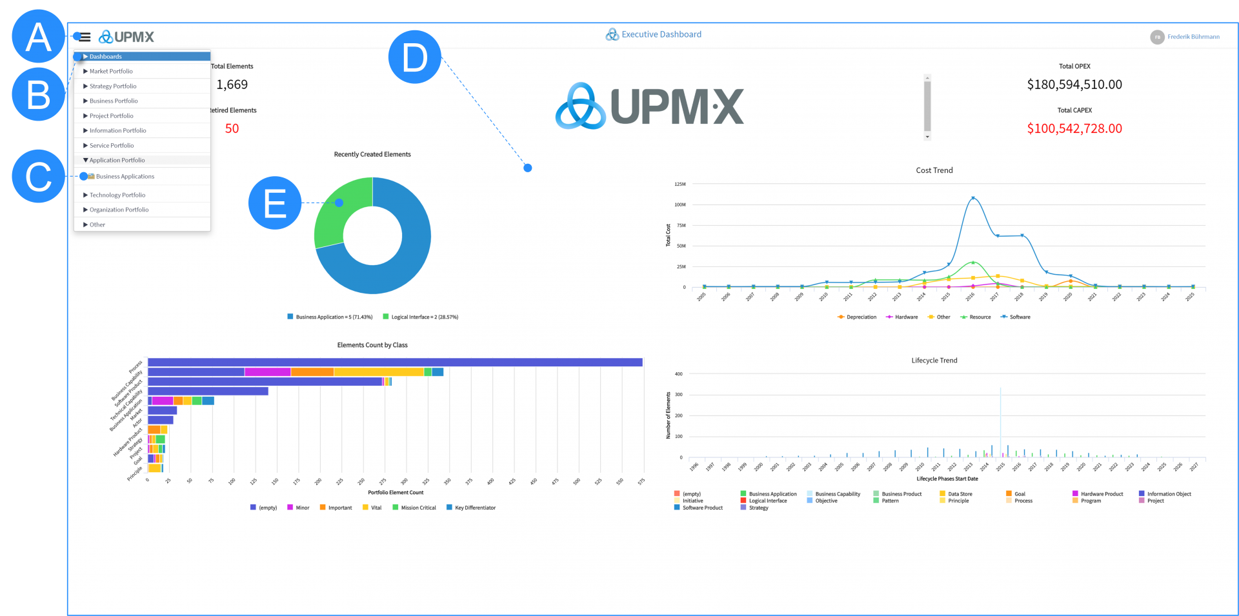
Task: Expand the Project Portfolio arrow
Action: coord(85,116)
